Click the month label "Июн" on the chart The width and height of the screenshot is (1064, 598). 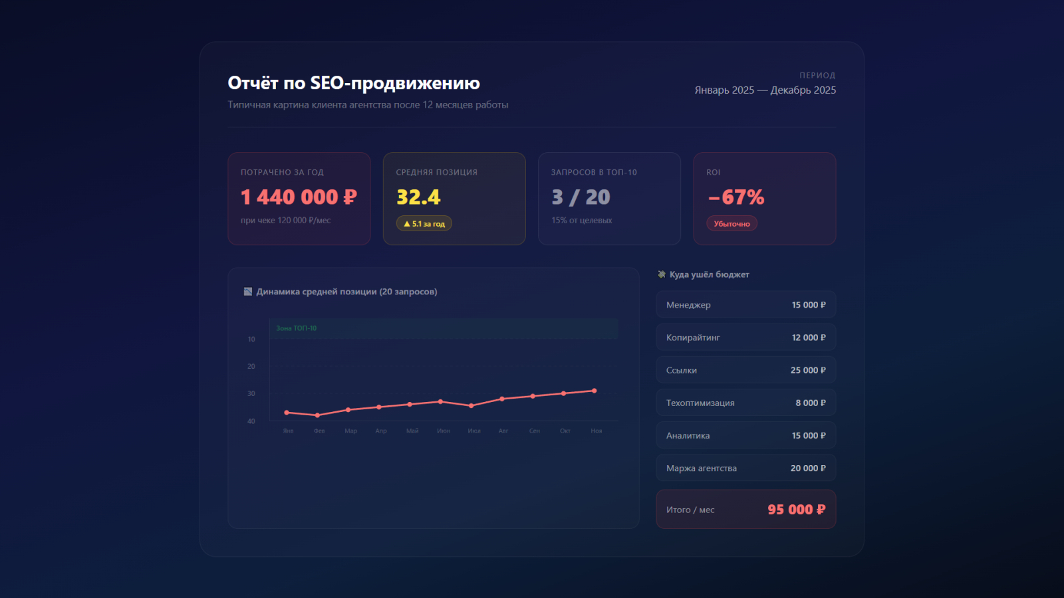coord(444,431)
